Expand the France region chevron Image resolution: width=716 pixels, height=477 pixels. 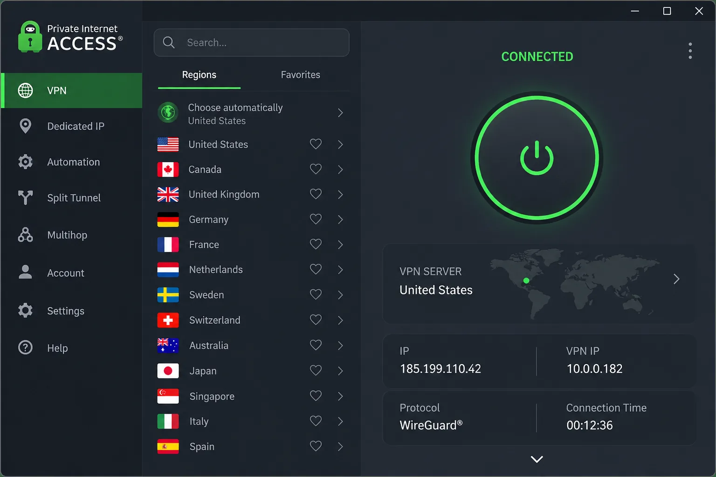coord(340,245)
